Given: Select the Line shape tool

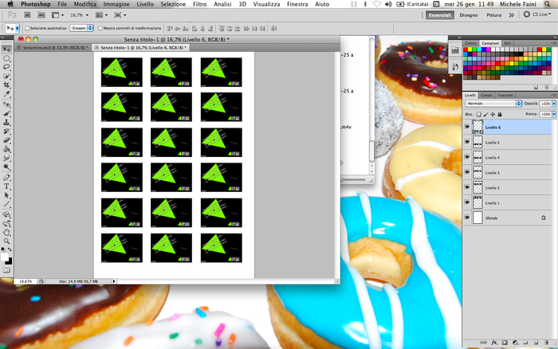Looking at the screenshot, I should (6, 204).
